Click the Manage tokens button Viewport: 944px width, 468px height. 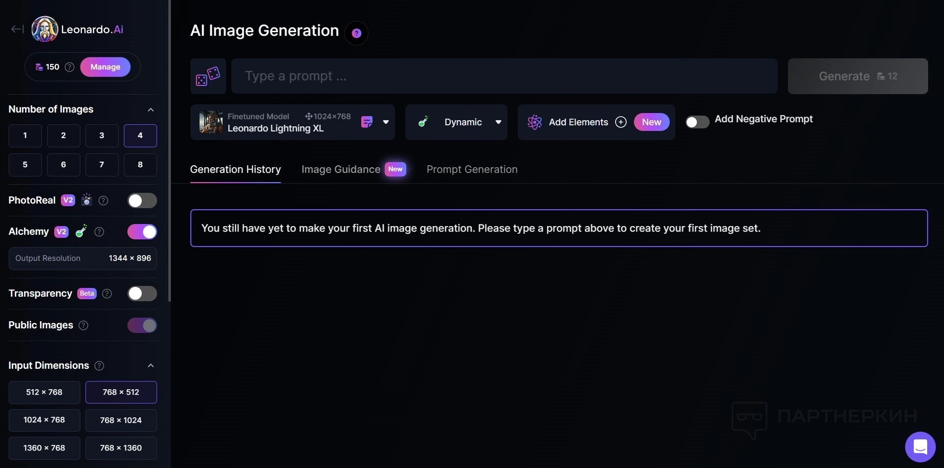pos(105,67)
